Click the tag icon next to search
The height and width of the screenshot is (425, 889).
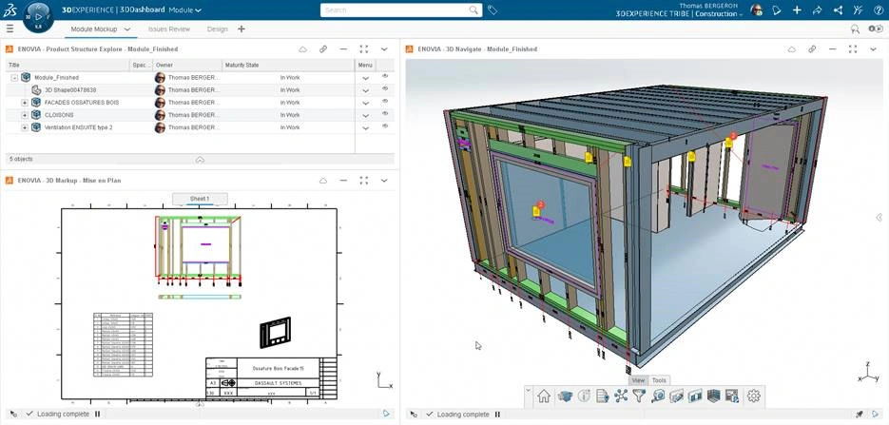point(493,10)
